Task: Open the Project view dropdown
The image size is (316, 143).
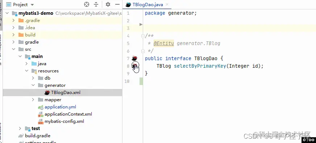Action: click(32, 5)
